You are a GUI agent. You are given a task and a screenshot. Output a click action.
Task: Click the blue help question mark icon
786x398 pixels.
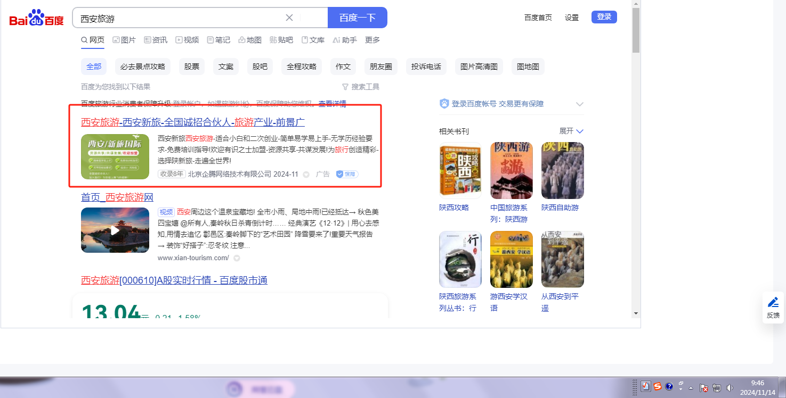(669, 387)
